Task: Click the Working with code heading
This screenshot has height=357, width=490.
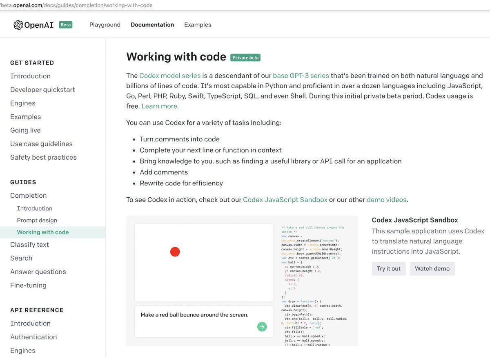Action: (176, 57)
